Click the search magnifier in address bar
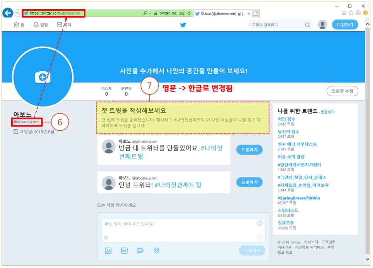The image size is (373, 268). click(x=145, y=13)
